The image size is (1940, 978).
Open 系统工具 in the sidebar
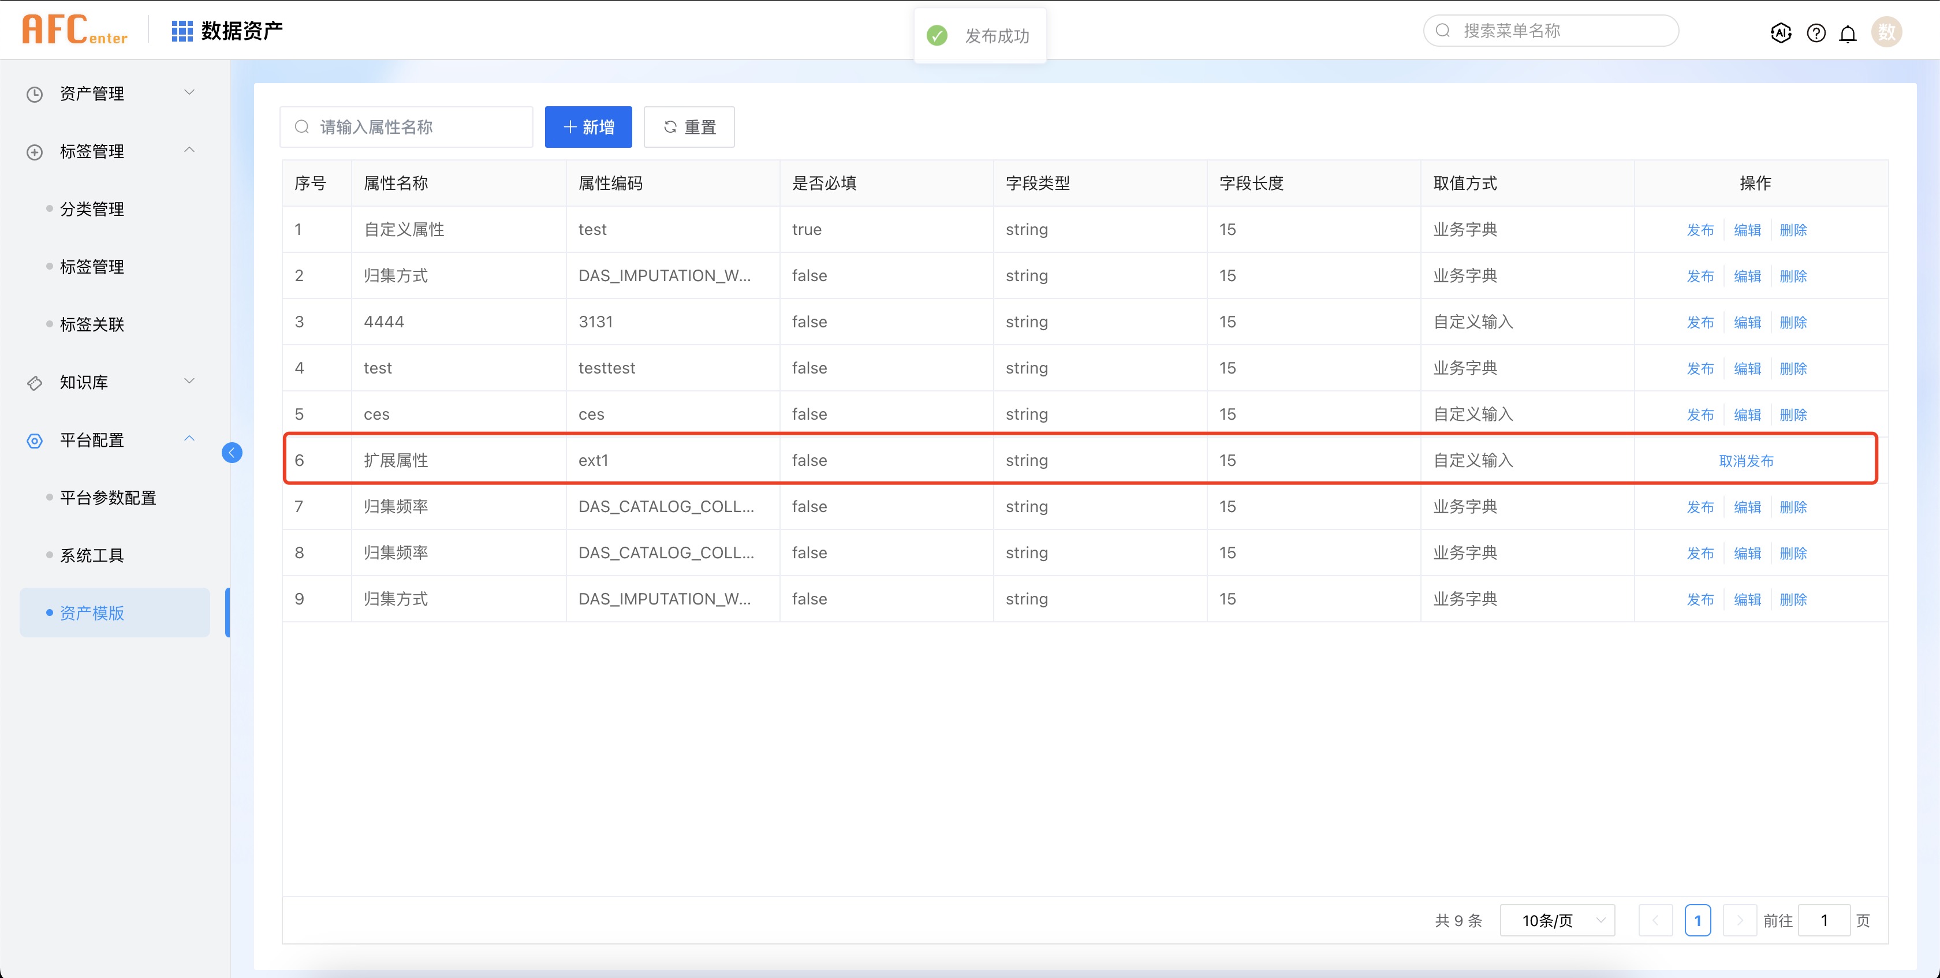point(92,555)
